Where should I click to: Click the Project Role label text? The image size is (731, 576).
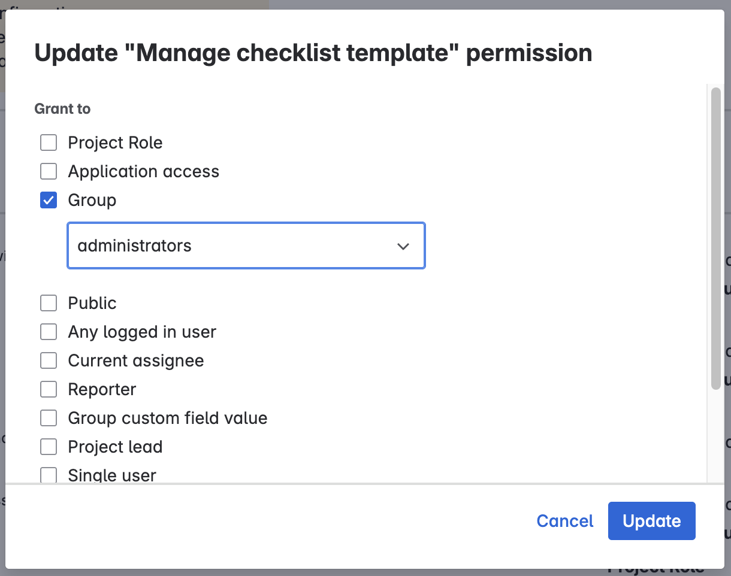tap(115, 143)
